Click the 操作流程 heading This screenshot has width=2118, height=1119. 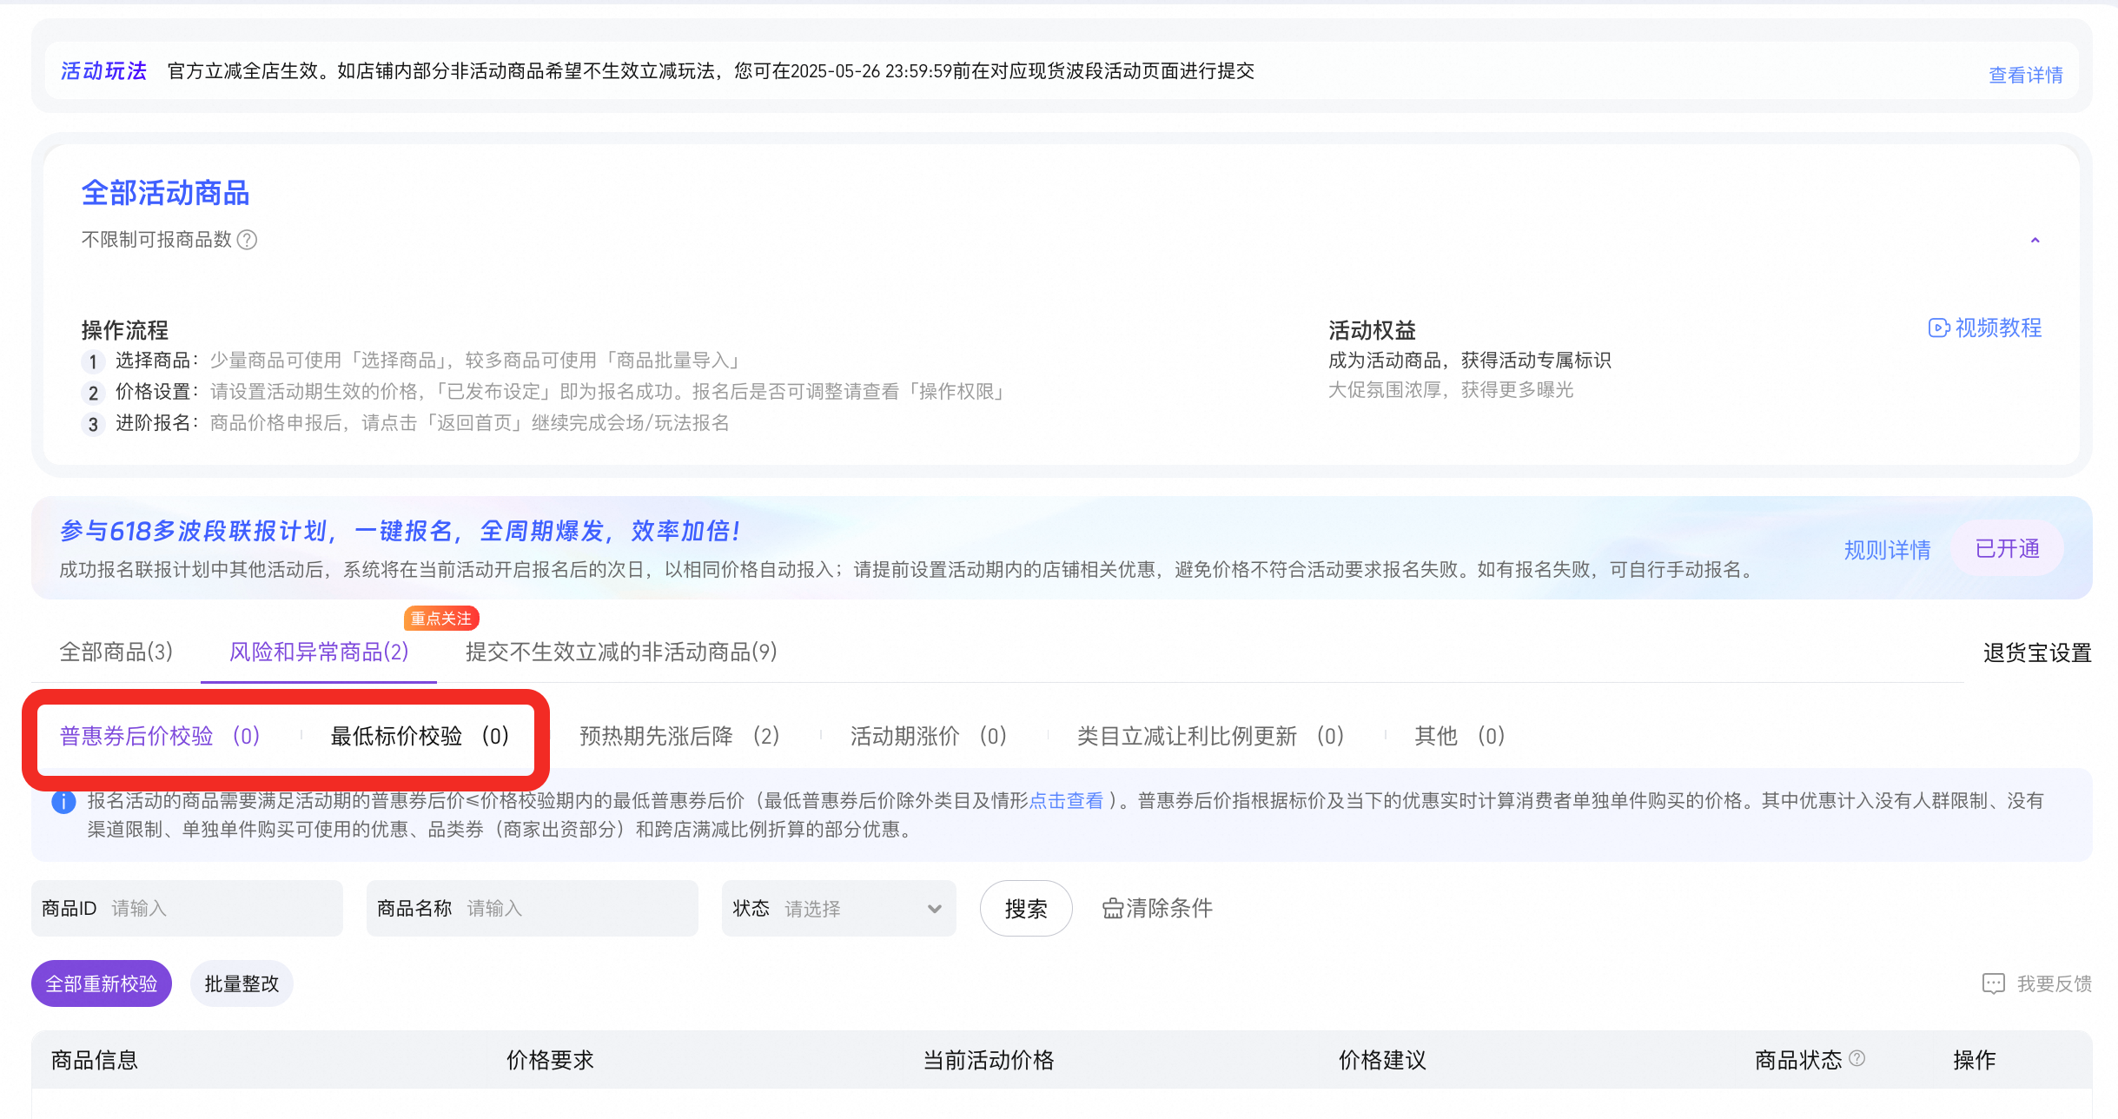pos(125,330)
